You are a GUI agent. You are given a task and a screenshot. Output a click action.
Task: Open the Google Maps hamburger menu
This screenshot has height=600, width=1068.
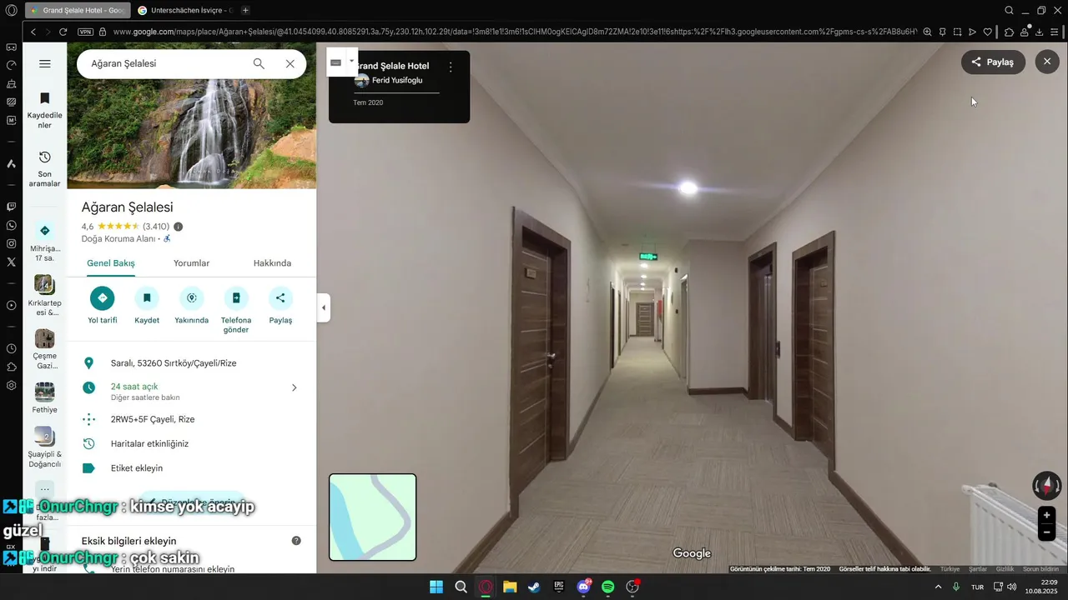pyautogui.click(x=45, y=63)
